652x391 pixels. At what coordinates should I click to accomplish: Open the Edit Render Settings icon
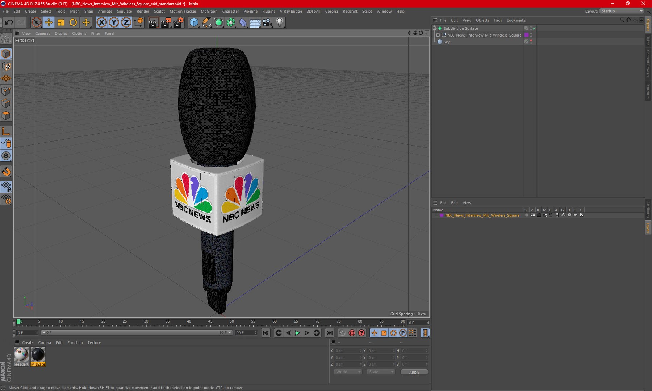[x=178, y=22]
